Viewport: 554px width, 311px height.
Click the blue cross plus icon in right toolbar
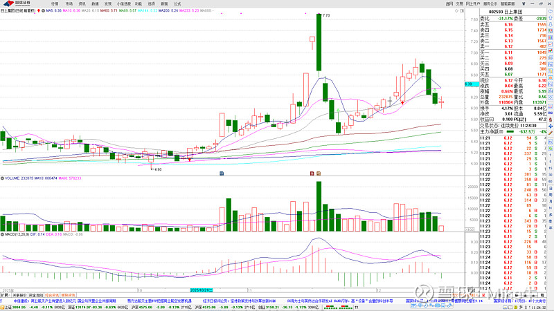coord(551,126)
